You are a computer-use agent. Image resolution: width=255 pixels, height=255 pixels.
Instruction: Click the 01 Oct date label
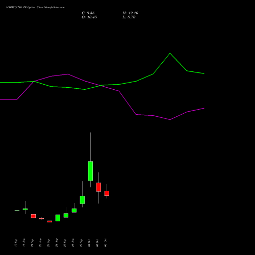[89, 243]
